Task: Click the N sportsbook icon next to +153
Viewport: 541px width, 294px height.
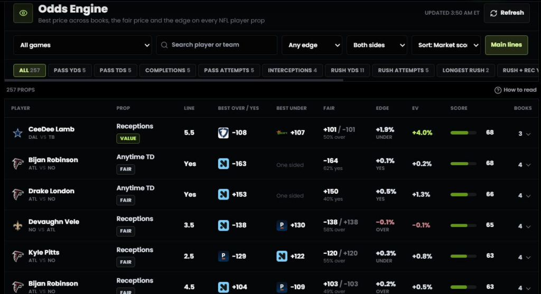Action: (x=223, y=194)
